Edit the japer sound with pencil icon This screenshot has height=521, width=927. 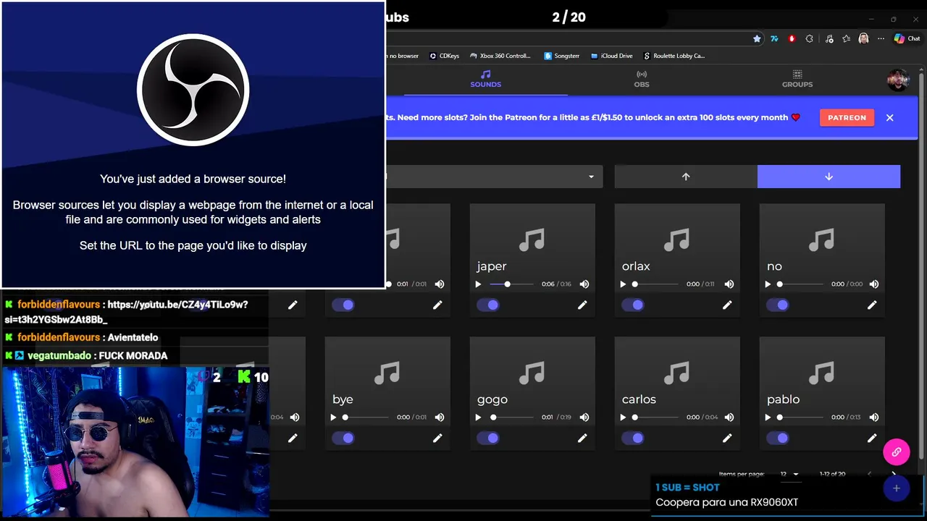coord(582,305)
